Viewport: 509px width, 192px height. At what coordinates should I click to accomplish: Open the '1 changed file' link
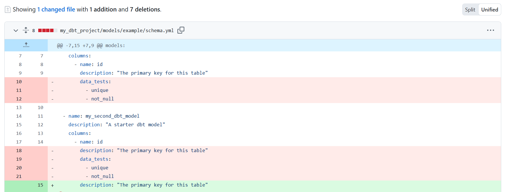(56, 9)
